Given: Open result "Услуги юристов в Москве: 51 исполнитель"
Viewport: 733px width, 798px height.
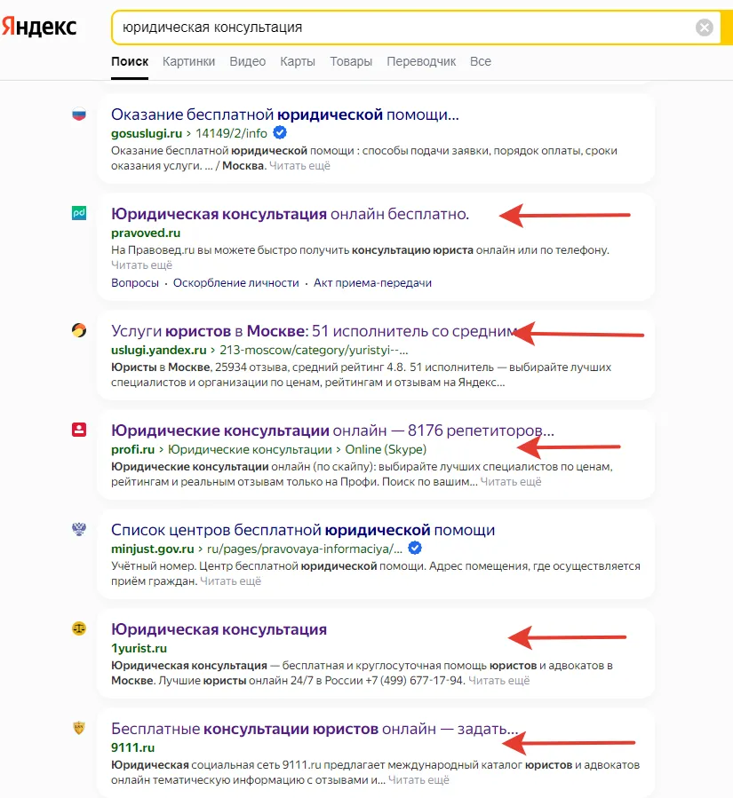Looking at the screenshot, I should tap(315, 331).
